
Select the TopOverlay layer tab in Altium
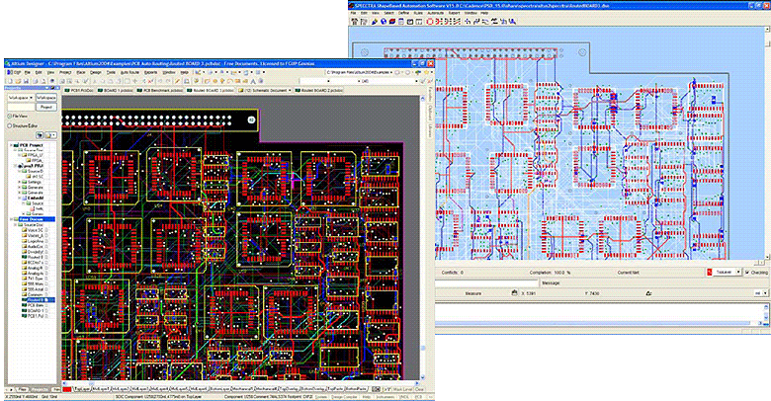click(289, 389)
